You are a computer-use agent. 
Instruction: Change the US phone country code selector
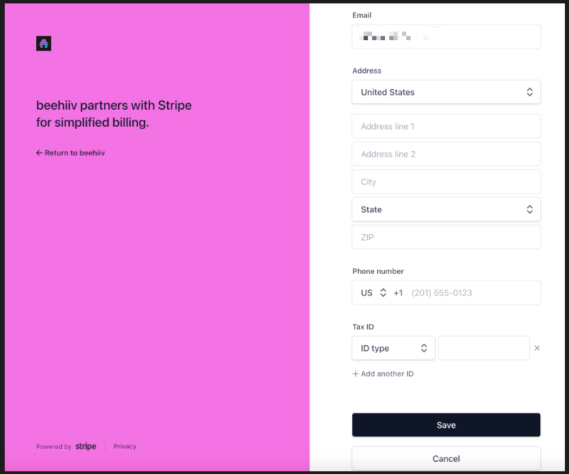click(x=373, y=293)
